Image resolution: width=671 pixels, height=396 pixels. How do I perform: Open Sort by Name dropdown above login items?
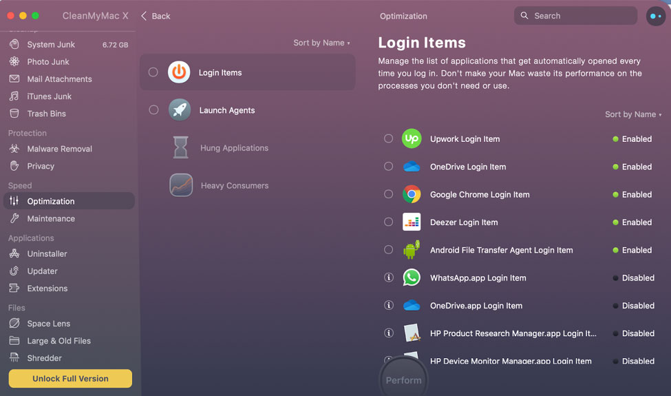point(633,114)
